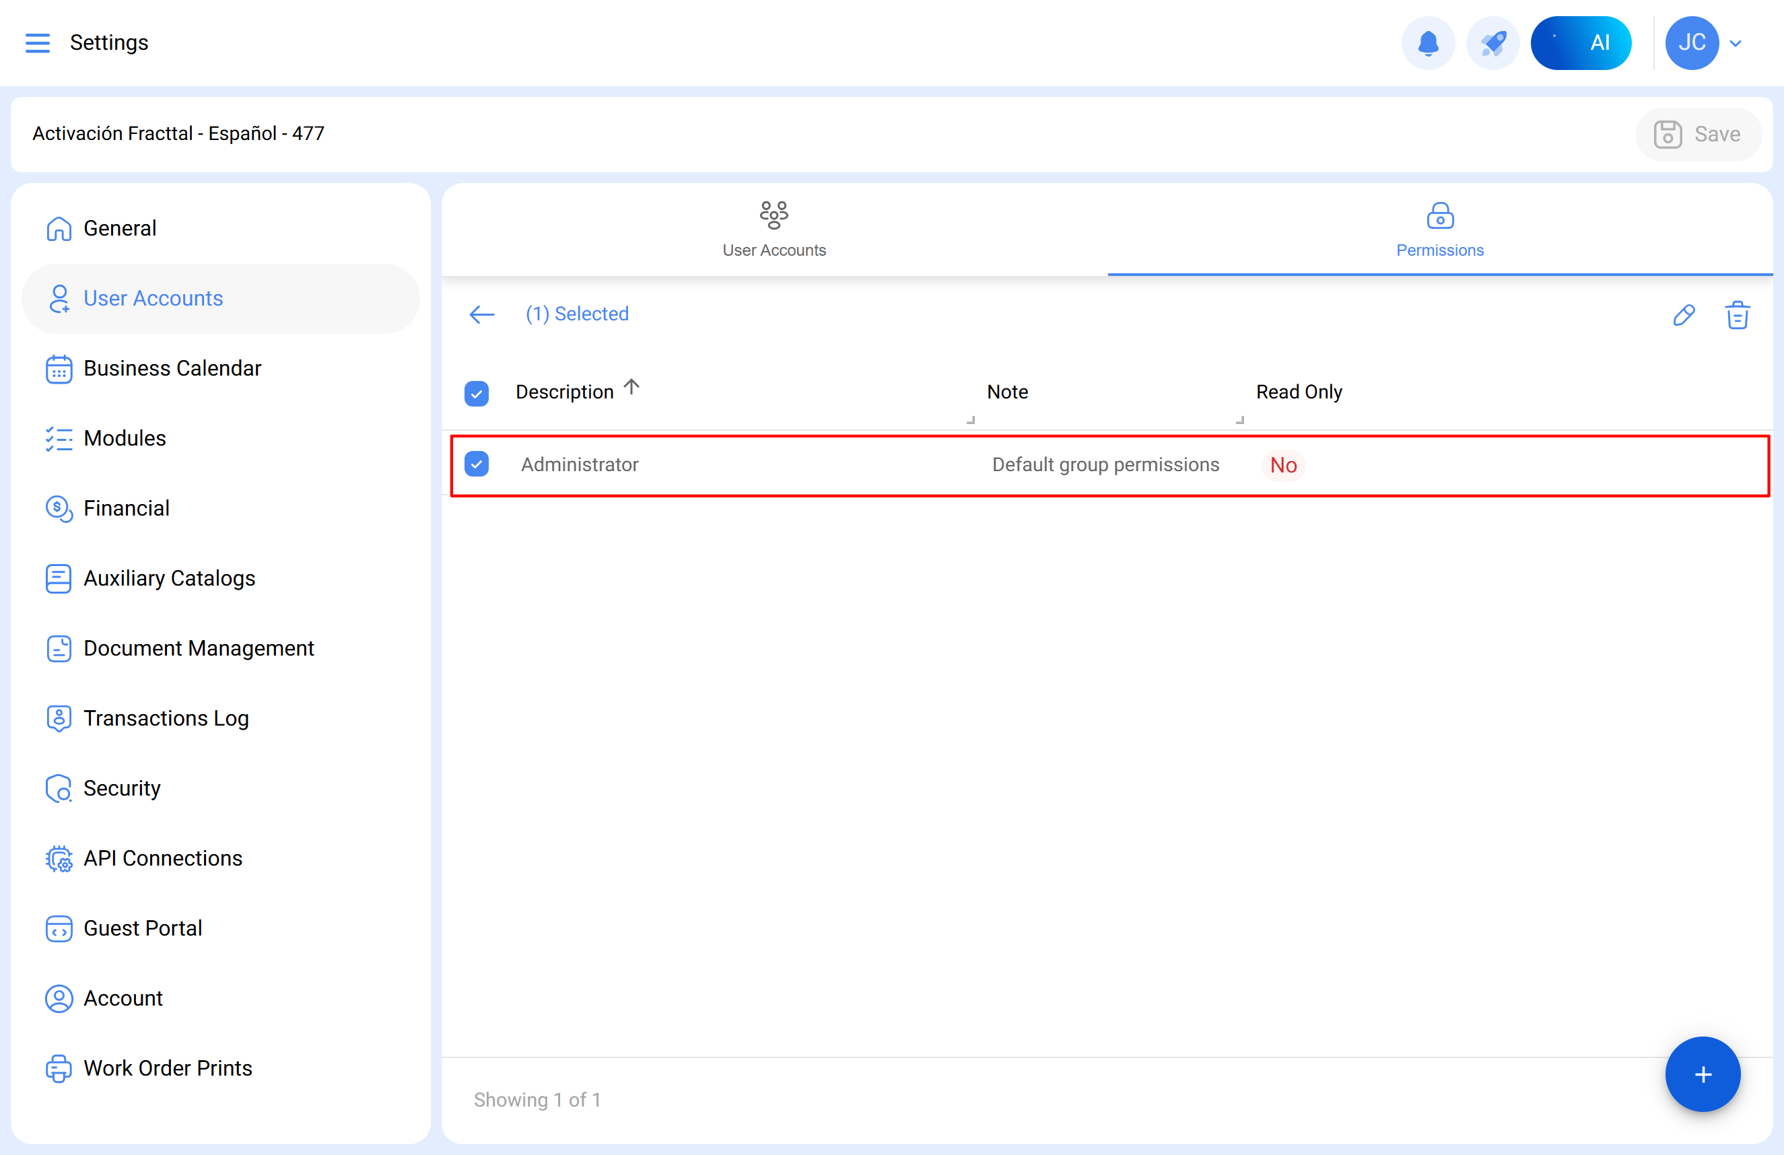Click the back arrow beside Selected
Screen dimensions: 1784x1155
[x=481, y=314]
